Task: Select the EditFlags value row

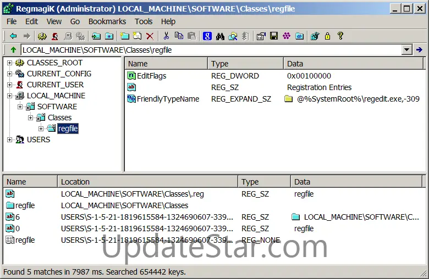Action: coord(273,76)
